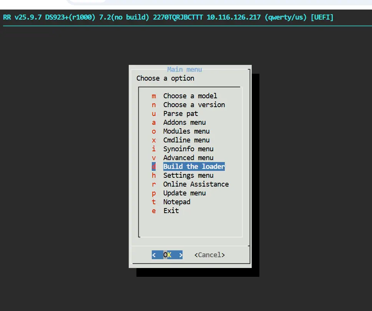
Task: Open the Settings menu
Action: pyautogui.click(x=188, y=175)
